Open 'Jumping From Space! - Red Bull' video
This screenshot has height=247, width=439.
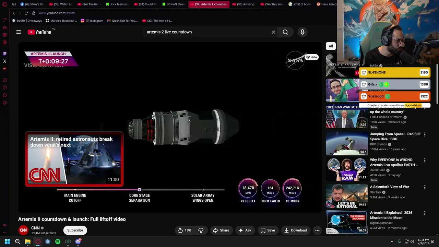coord(395,137)
